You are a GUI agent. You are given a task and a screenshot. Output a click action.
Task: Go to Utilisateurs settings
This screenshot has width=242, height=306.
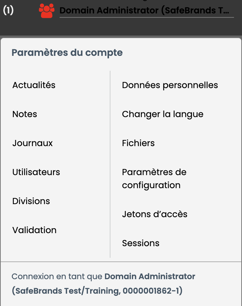[x=36, y=172]
